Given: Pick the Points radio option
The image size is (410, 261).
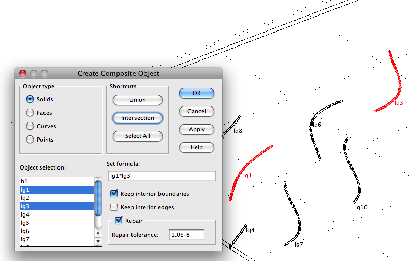Looking at the screenshot, I should (30, 140).
